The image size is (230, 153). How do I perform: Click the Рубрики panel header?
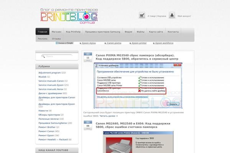(57, 66)
